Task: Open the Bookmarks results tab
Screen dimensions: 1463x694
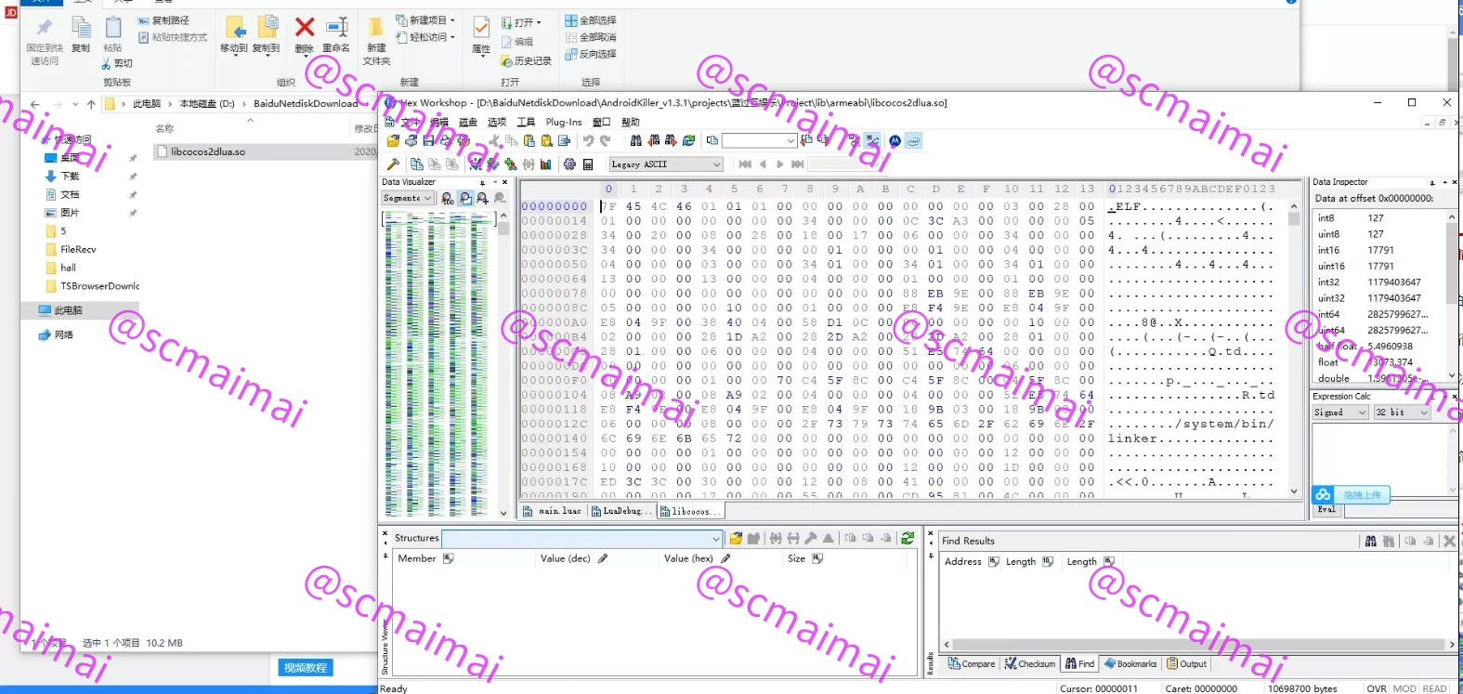Action: point(1130,664)
